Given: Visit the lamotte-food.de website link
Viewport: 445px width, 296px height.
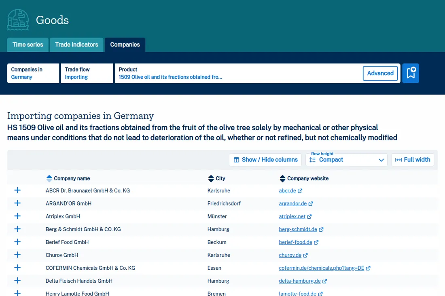Looking at the screenshot, I should pyautogui.click(x=297, y=294).
